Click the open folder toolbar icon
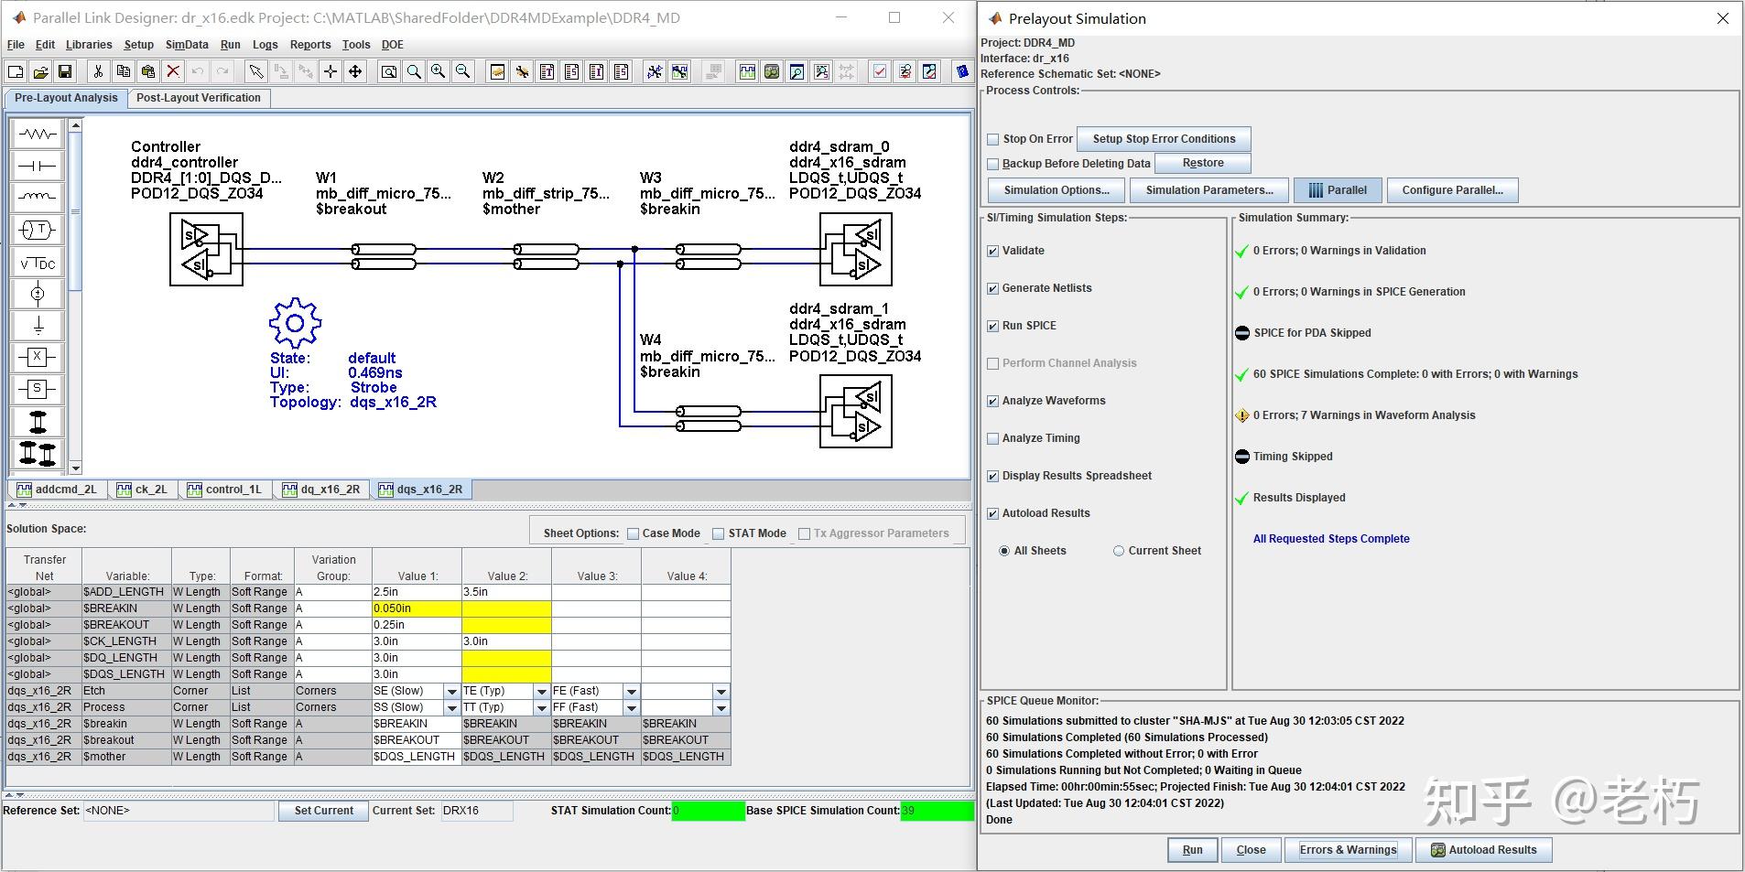Screen dimensions: 1745x872 tap(40, 71)
